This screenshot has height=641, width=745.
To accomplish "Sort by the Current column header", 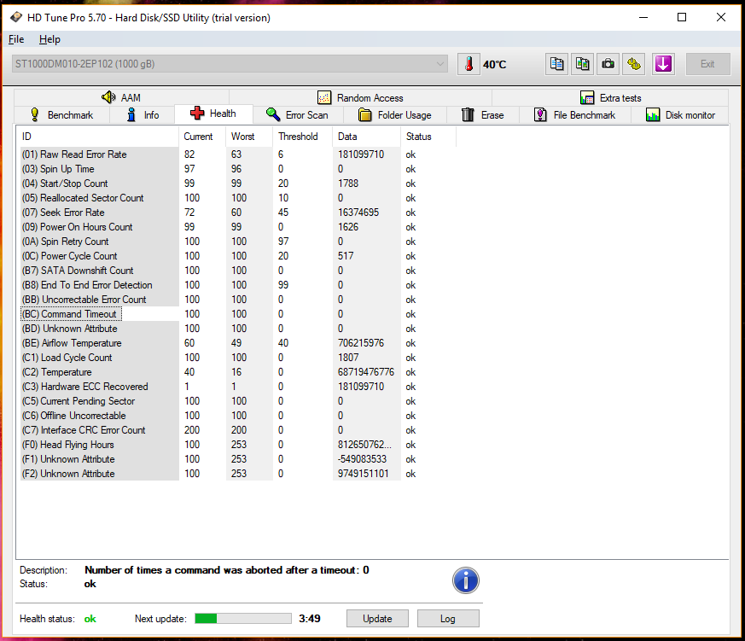I will pos(202,137).
